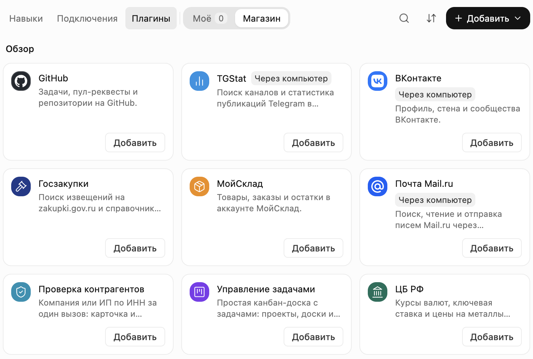
Task: Switch to the Навыки tab
Action: click(x=26, y=19)
